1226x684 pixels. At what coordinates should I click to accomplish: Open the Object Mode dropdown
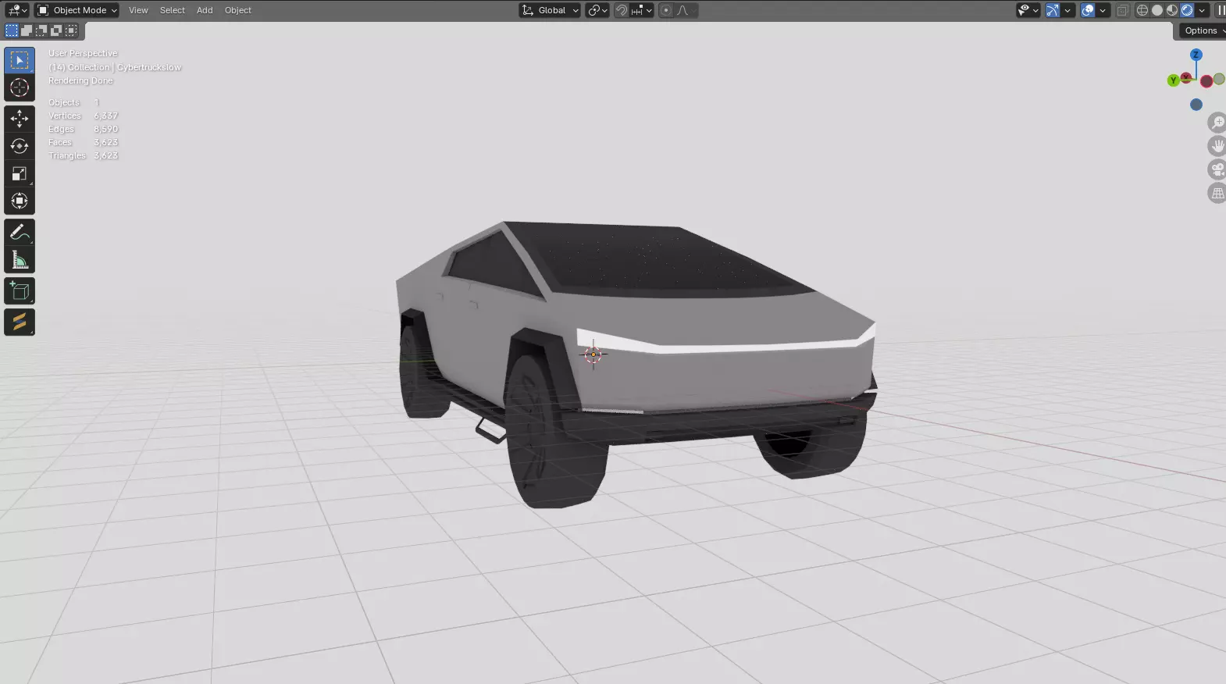tap(77, 10)
